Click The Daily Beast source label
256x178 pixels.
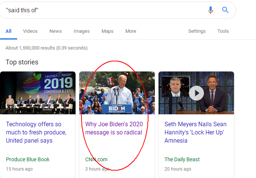pos(182,159)
